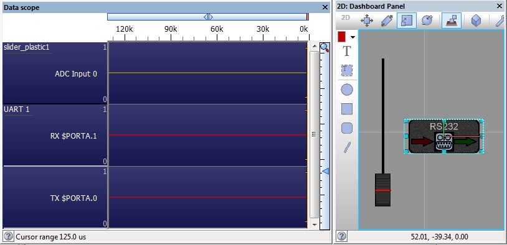Select the line drawing tool
The width and height of the screenshot is (507, 245).
347,147
